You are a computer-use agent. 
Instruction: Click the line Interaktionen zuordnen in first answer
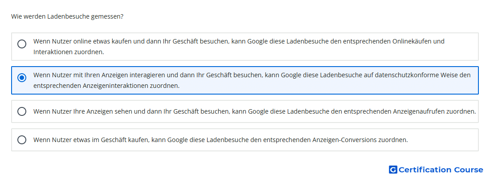(69, 52)
